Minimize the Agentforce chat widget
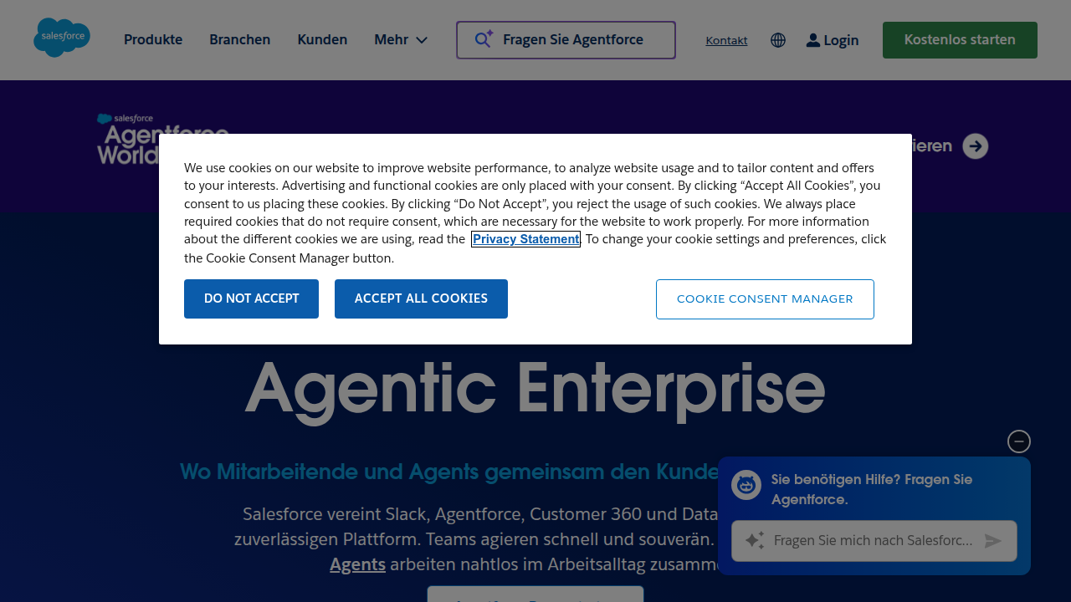 click(x=1019, y=441)
